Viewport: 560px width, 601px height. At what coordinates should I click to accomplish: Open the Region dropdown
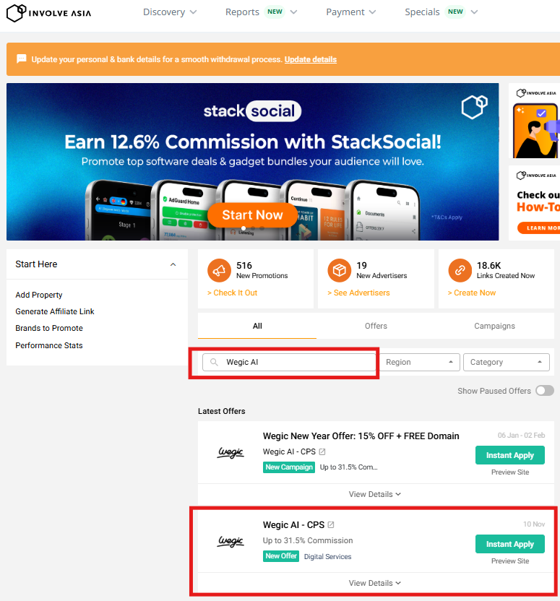(419, 362)
